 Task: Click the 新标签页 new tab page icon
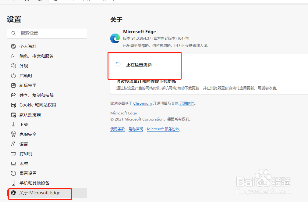pyautogui.click(x=13, y=85)
